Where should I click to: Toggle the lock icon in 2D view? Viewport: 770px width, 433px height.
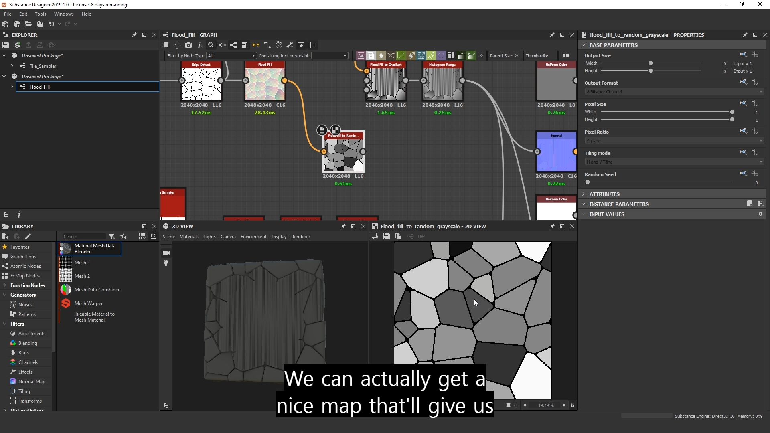tap(572, 405)
